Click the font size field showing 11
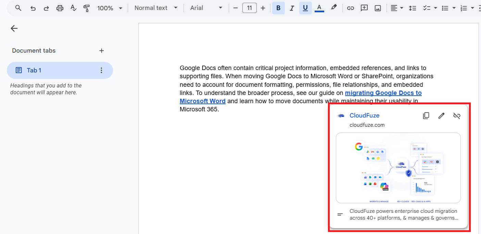The height and width of the screenshot is (234, 481). [x=250, y=8]
